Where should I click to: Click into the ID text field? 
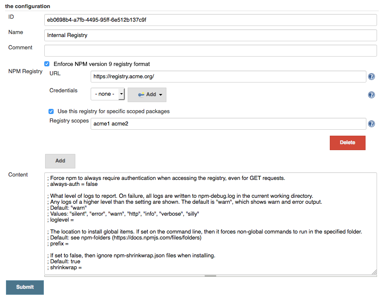(210, 20)
